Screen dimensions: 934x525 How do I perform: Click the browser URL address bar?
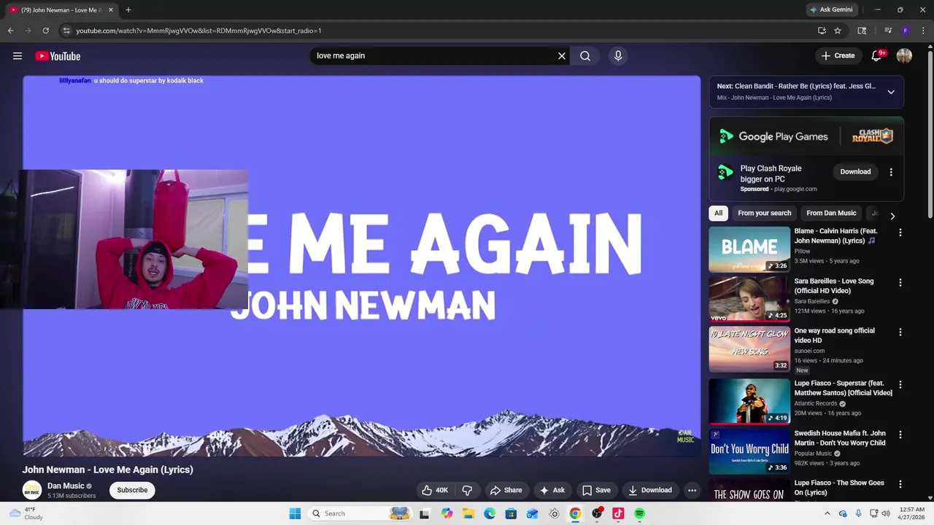(438, 31)
